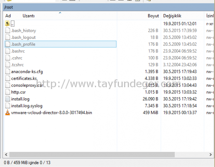Screen dimensions: 215x167
Task: Sort by the Uzantı column header
Action: [x=28, y=16]
